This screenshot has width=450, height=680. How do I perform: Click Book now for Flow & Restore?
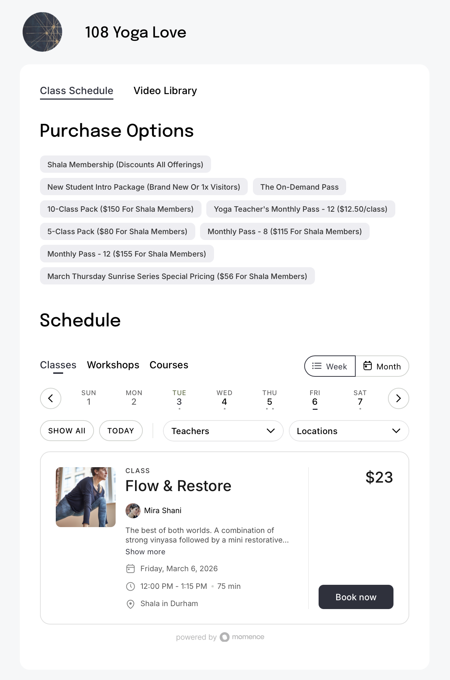coord(356,597)
